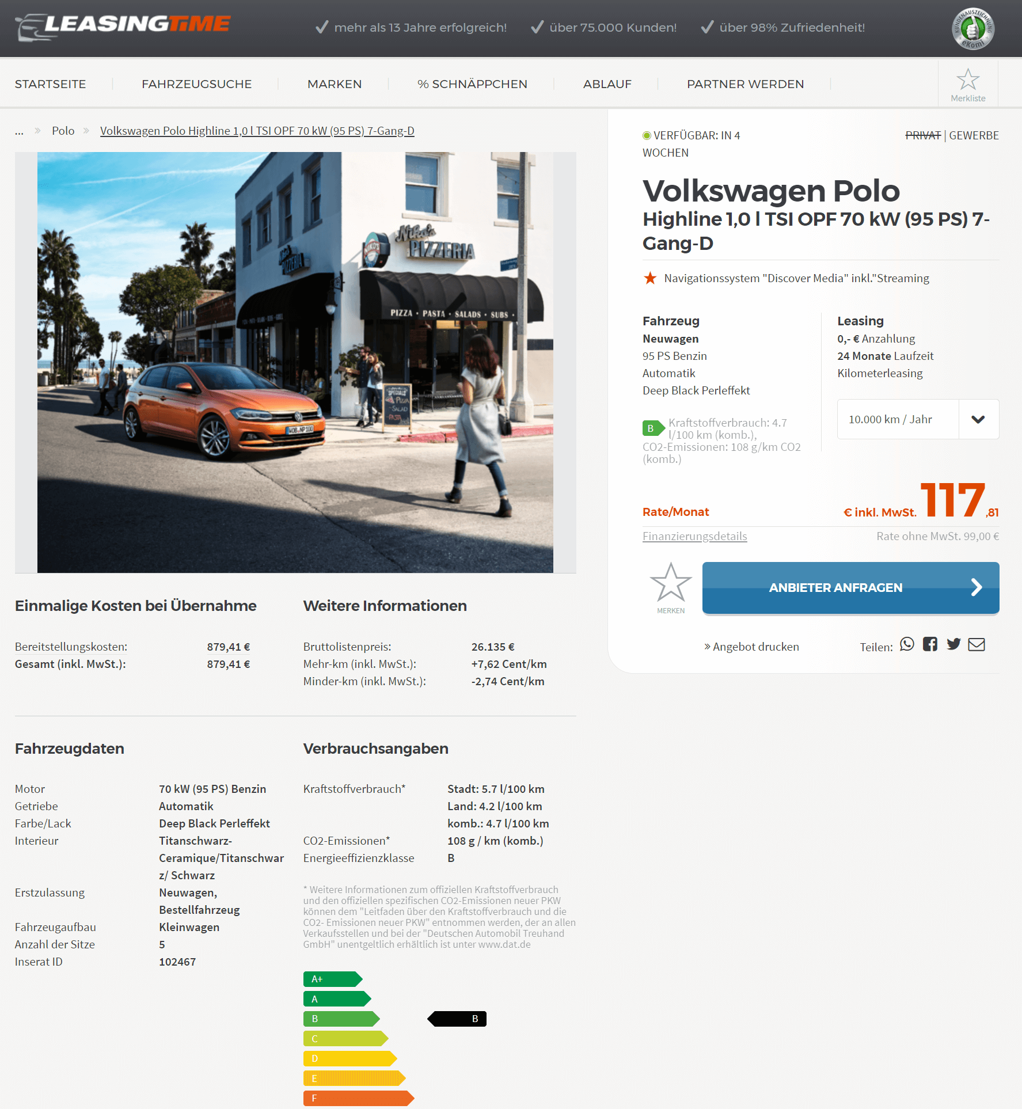Click the C efficiency class bar

point(346,1039)
